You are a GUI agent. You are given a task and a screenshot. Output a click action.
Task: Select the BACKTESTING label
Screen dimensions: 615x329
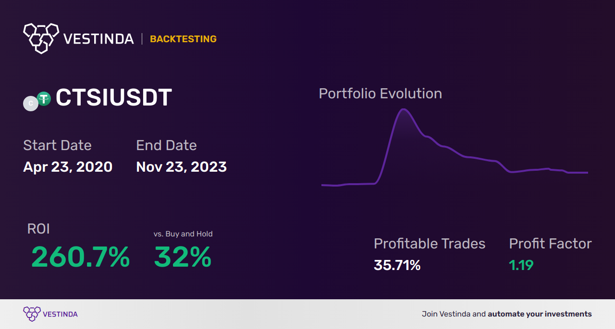(x=183, y=39)
